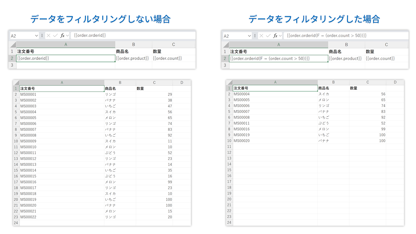
Task: Select cell {{order.count}} in right template sheet
Action: [x=386, y=59]
